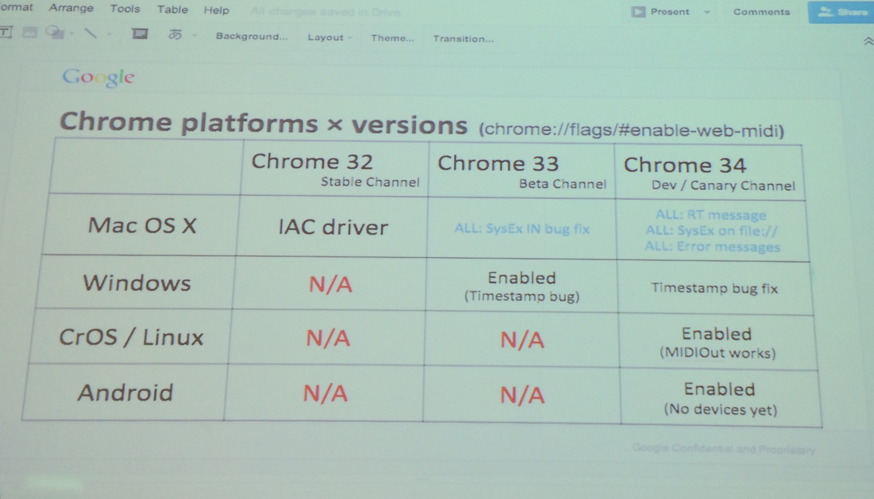
Task: Click N/A in Windows Chrome 32 cell
Action: (330, 284)
